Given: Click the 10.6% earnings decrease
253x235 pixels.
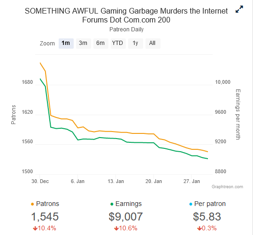Looking at the screenshot, I should 126,228.
